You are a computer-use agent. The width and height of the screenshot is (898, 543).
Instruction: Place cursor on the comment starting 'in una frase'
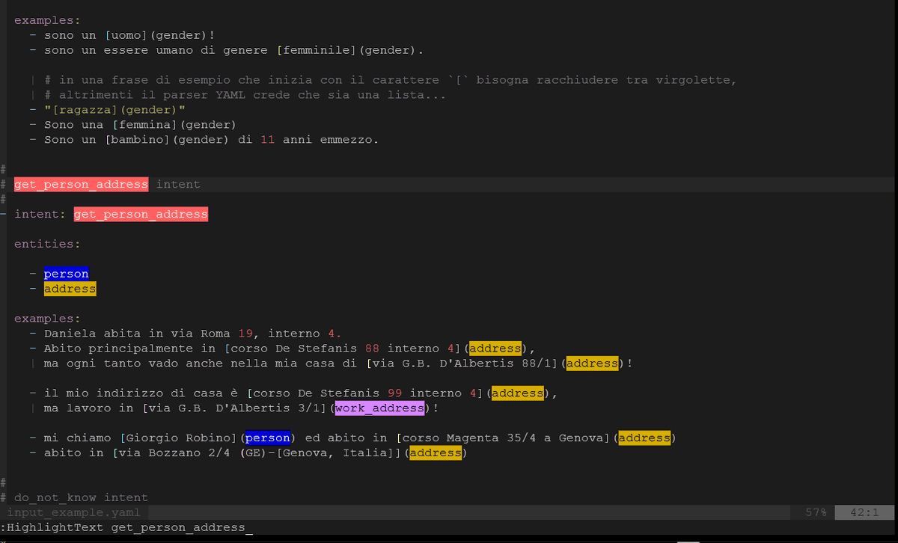coord(391,80)
